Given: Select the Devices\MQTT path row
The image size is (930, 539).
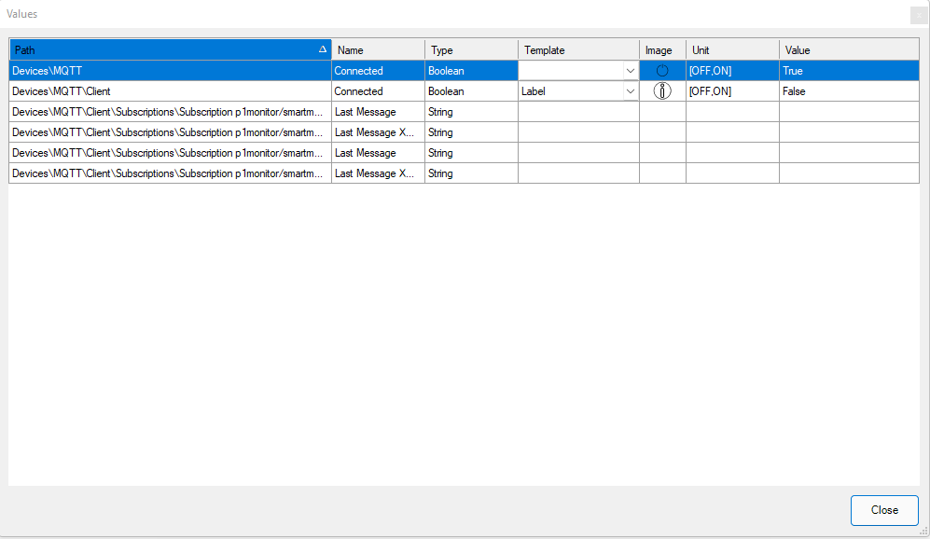Looking at the screenshot, I should click(170, 71).
